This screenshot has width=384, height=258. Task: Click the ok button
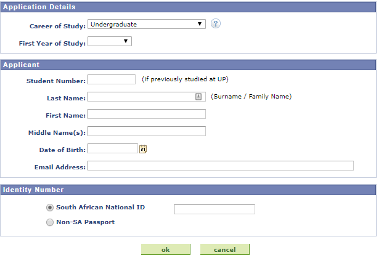[x=166, y=249]
